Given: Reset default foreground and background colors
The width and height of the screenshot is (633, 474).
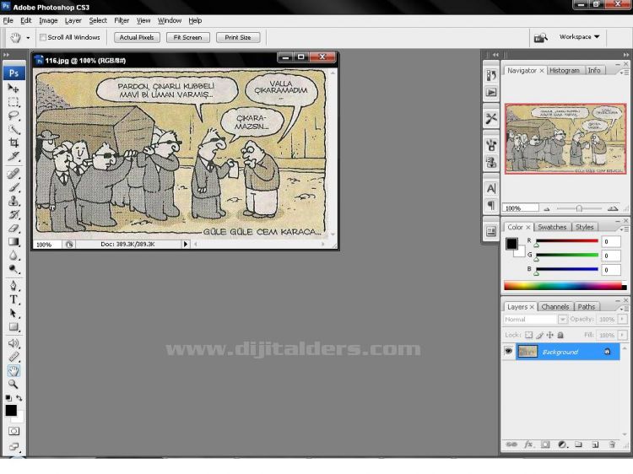Looking at the screenshot, I should pyautogui.click(x=8, y=398).
